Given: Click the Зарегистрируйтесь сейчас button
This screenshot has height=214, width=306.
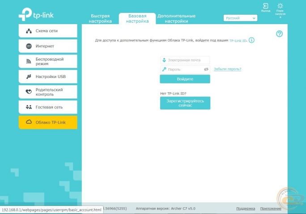Looking at the screenshot, I should point(185,103).
